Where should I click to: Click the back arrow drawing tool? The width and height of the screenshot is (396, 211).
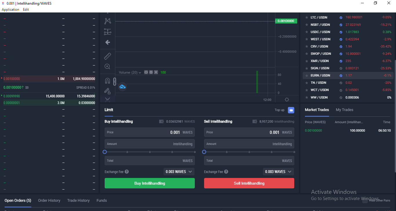(108, 42)
